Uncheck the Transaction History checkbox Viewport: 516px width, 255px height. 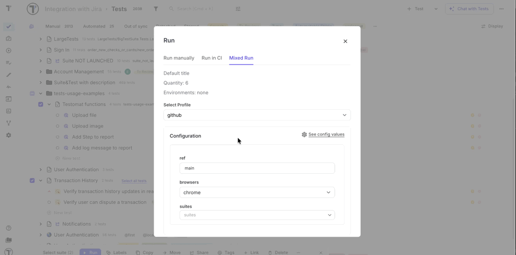point(32,180)
